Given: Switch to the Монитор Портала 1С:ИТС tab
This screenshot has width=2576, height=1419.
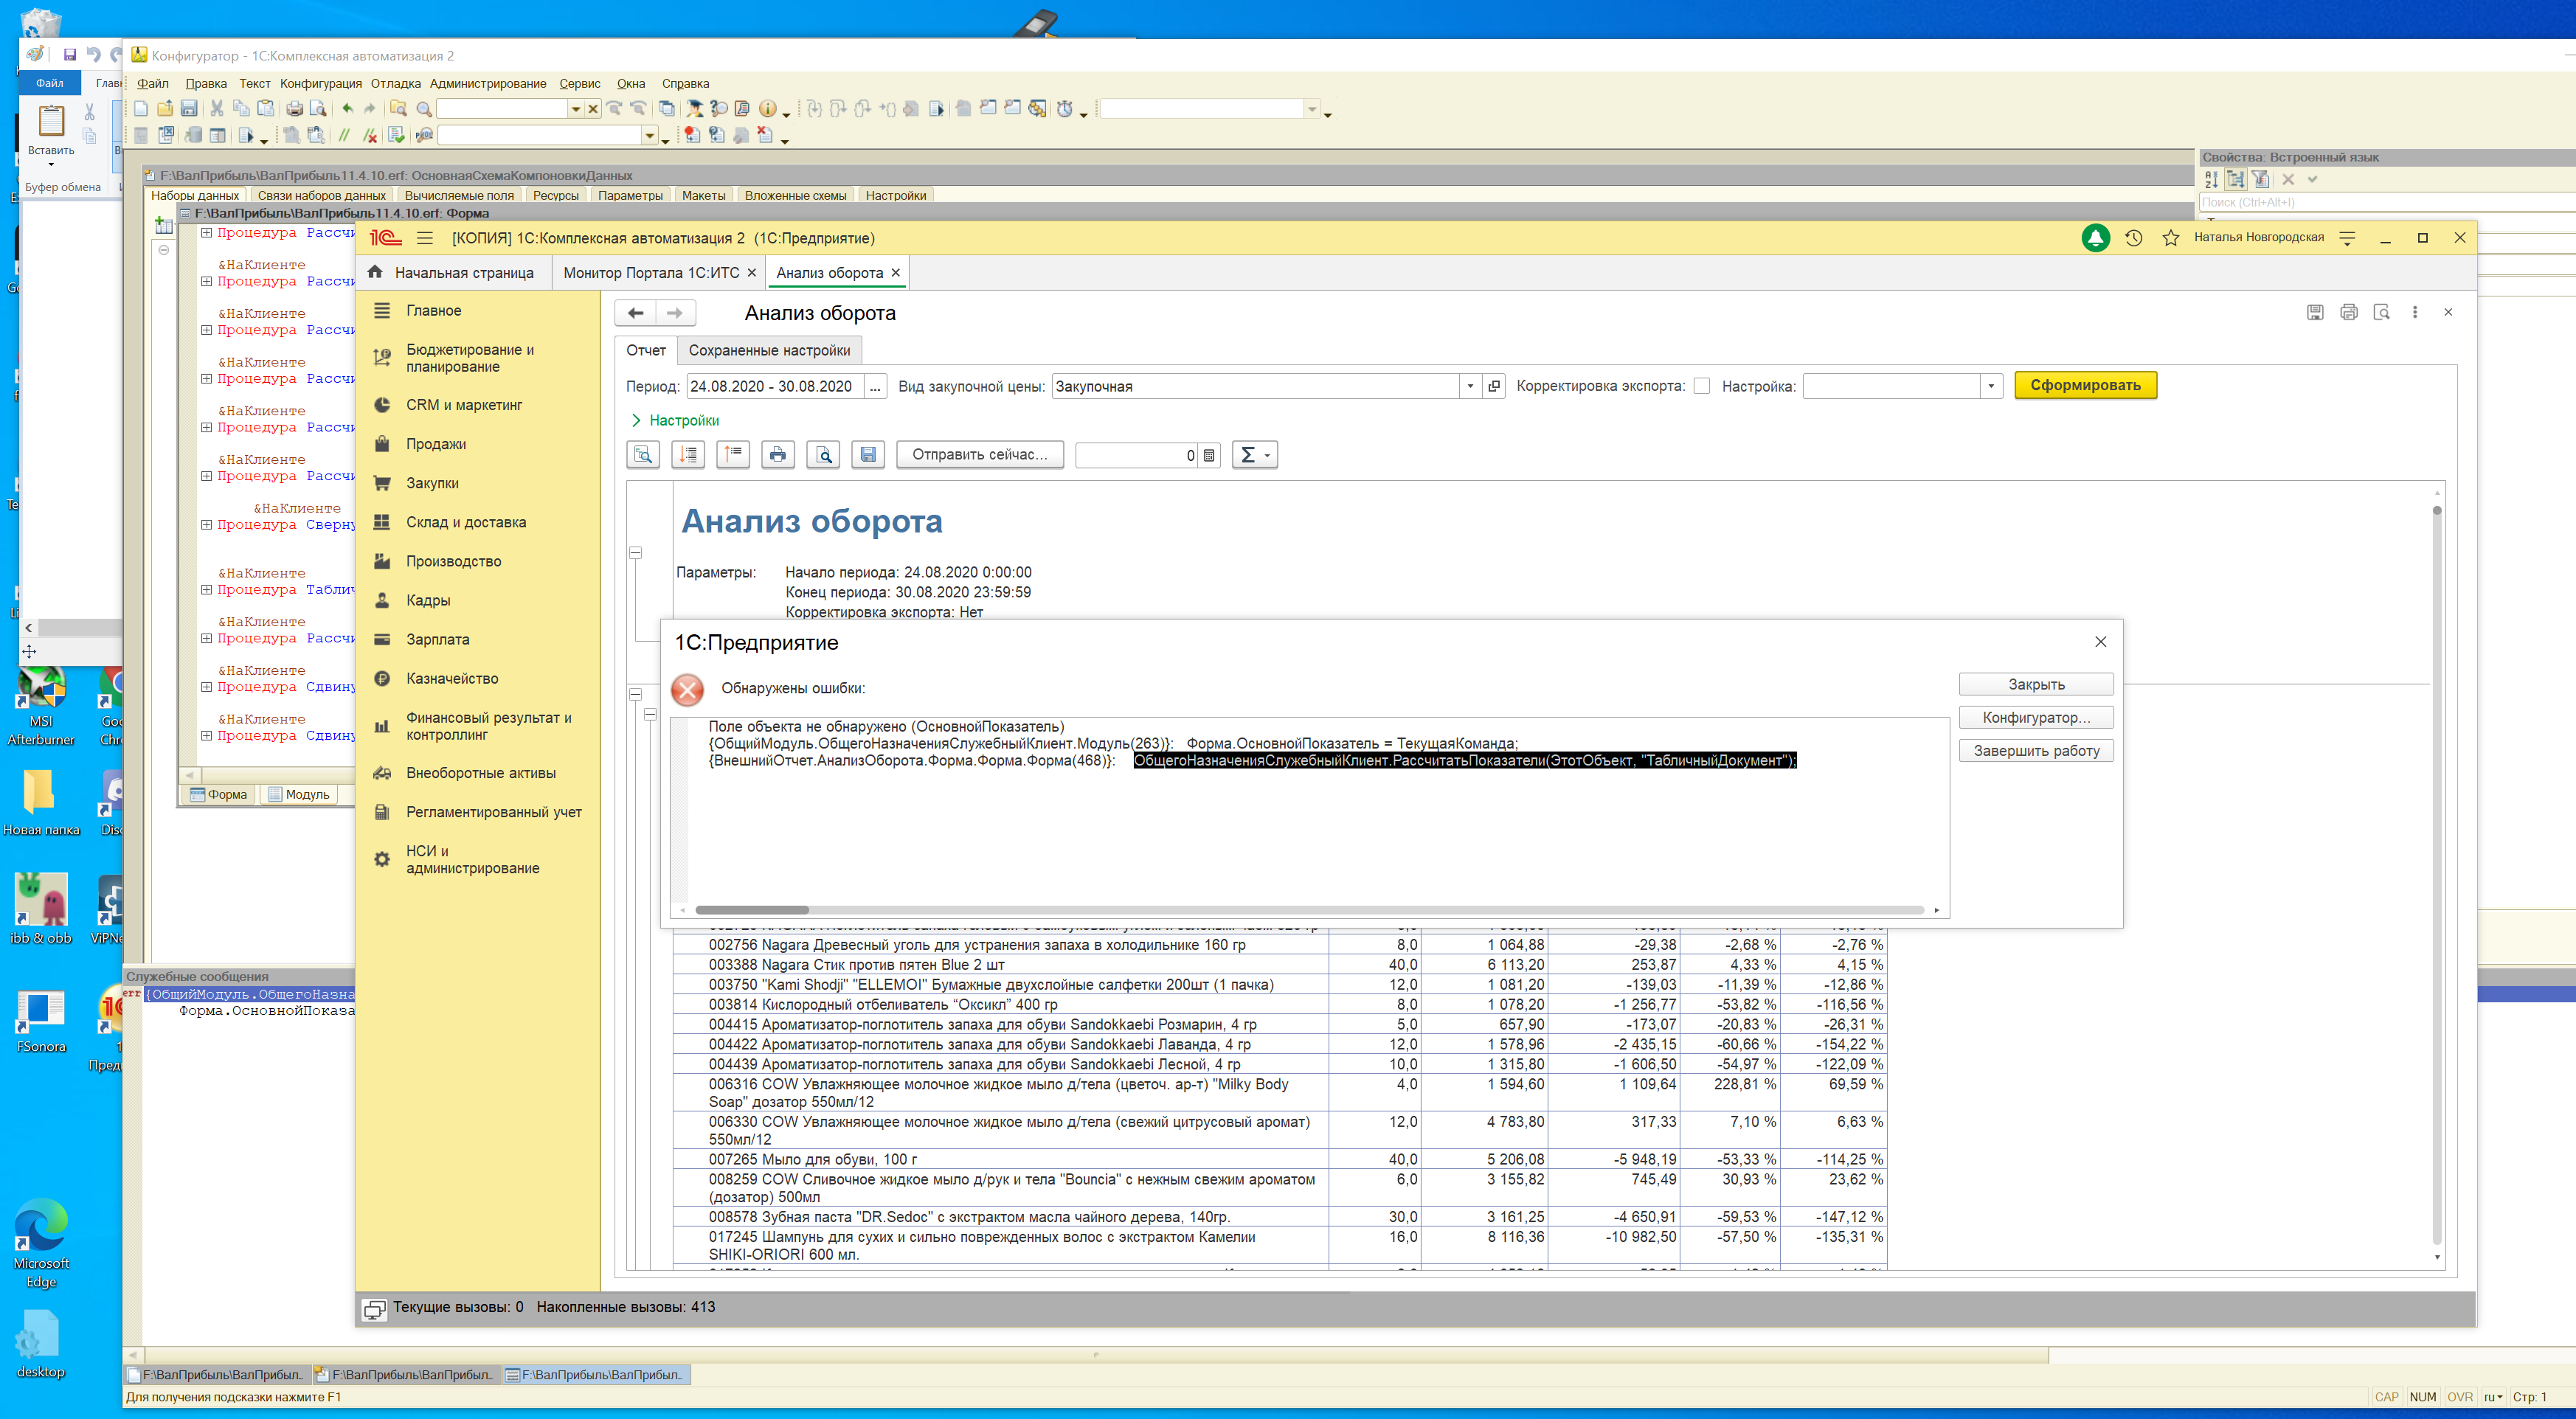Looking at the screenshot, I should point(659,272).
